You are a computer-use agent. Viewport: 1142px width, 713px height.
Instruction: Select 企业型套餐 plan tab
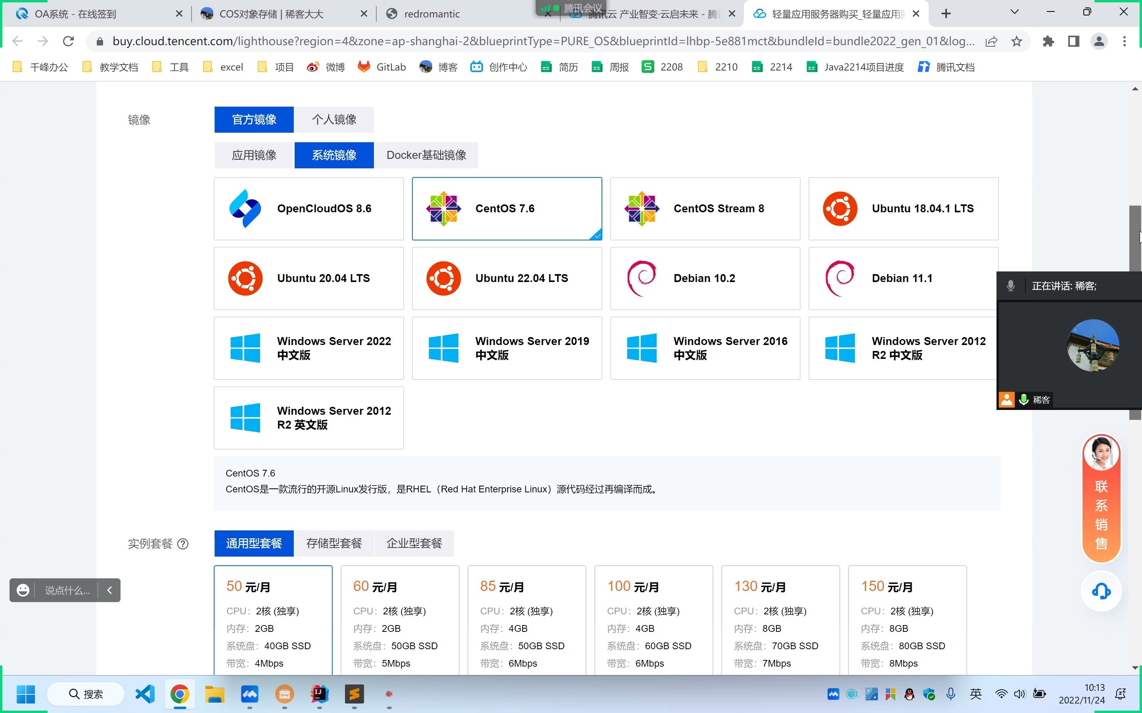click(414, 543)
